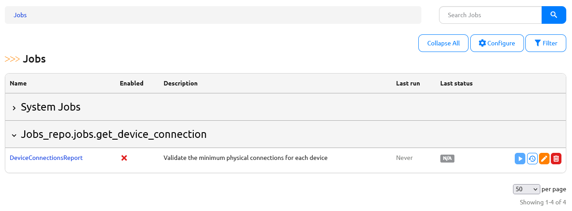
Task: Open the DeviceConnectionsReport history clock icon
Action: [532, 159]
